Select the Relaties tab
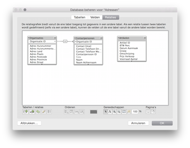 (111, 17)
